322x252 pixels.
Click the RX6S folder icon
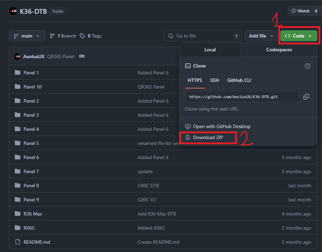pos(18,228)
